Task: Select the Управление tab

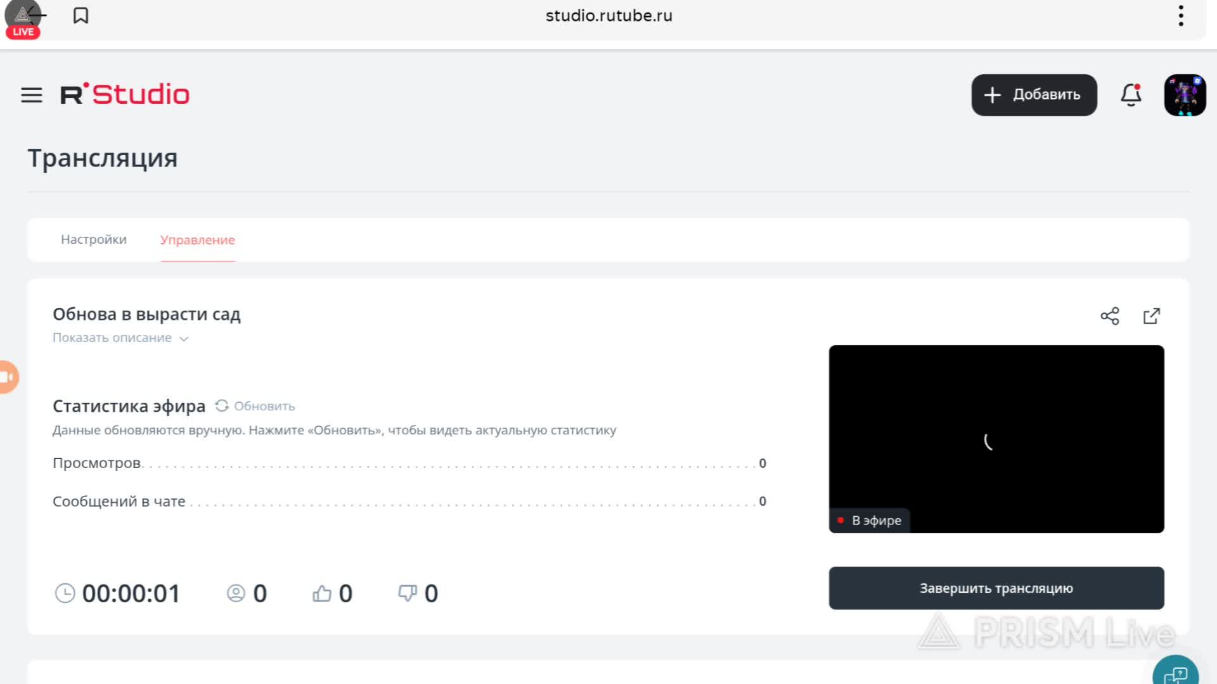Action: (197, 240)
